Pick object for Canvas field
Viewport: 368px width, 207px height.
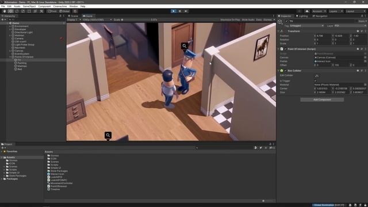pos(365,57)
